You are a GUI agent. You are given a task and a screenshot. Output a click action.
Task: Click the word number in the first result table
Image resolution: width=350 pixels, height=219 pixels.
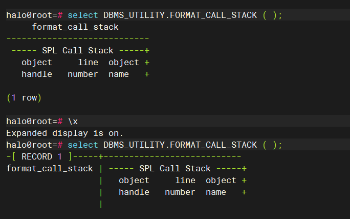click(x=83, y=74)
